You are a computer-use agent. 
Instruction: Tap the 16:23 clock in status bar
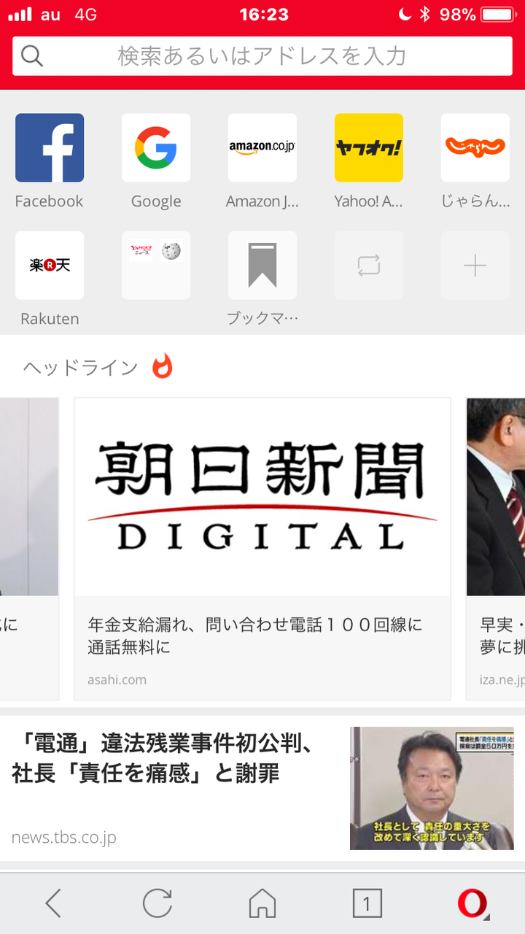[264, 14]
